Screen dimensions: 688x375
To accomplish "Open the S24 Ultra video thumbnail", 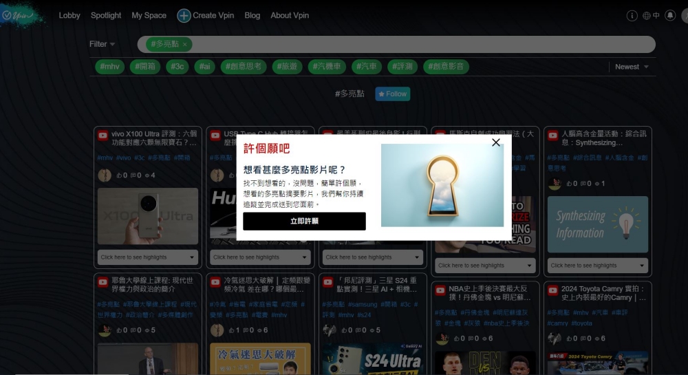I will point(372,358).
